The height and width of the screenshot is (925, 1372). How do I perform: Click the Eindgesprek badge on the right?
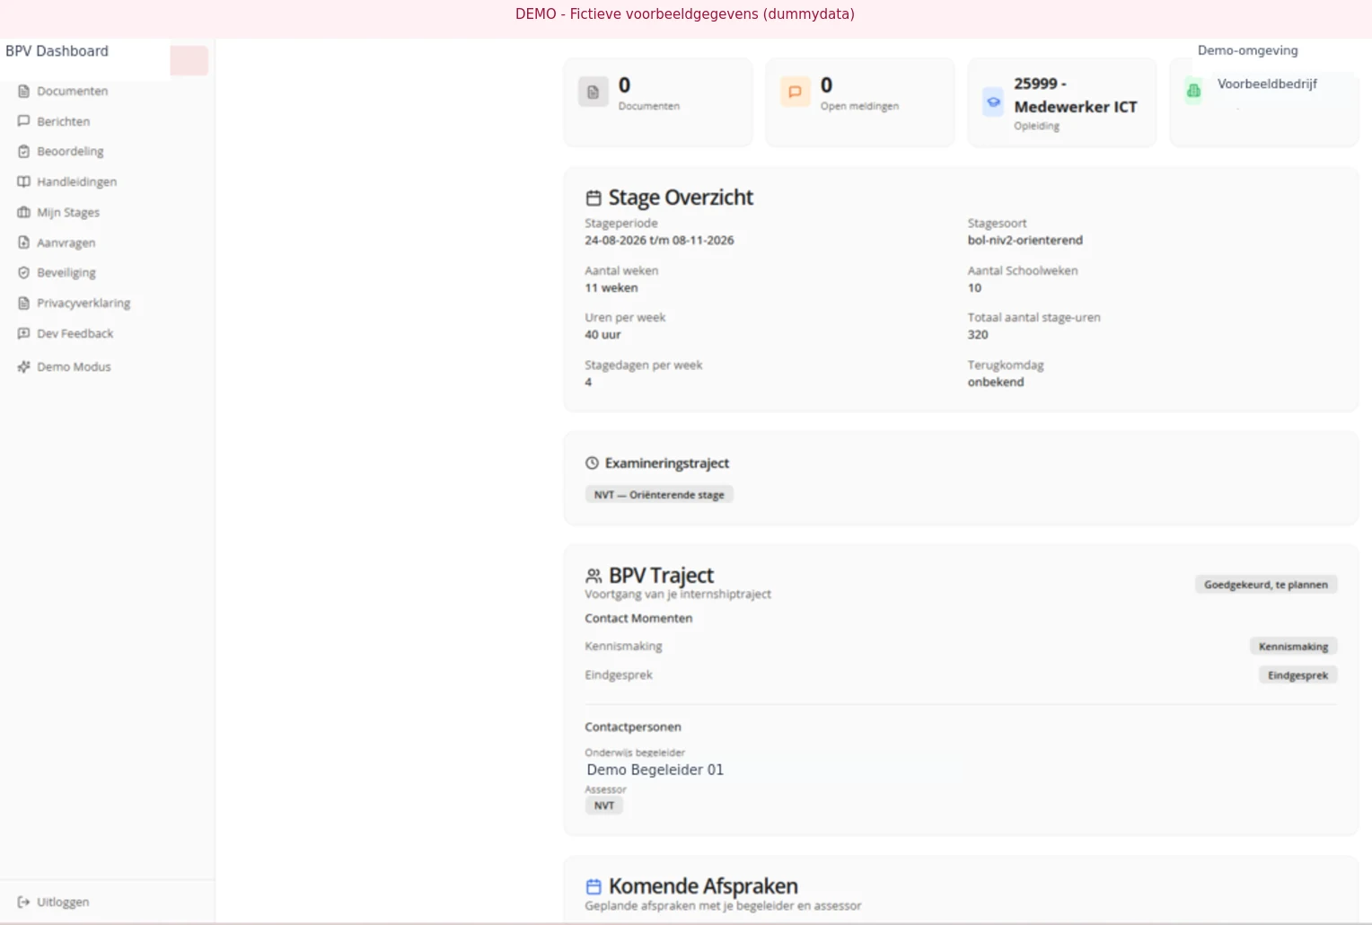(1297, 675)
